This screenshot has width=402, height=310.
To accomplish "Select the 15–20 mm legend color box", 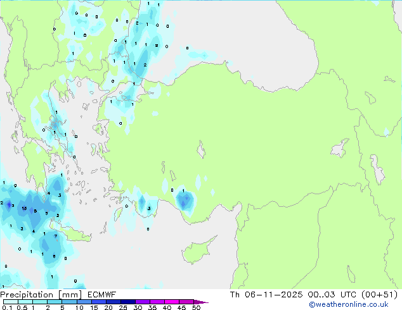I will pos(98,302).
